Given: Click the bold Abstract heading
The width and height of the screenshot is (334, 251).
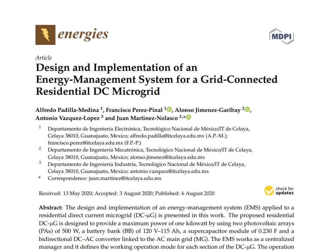Looking at the screenshot, I should coord(51,207).
